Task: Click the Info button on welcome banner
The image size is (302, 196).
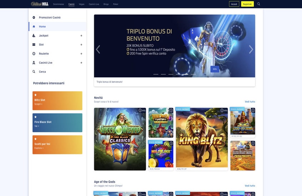Action: (x=215, y=69)
